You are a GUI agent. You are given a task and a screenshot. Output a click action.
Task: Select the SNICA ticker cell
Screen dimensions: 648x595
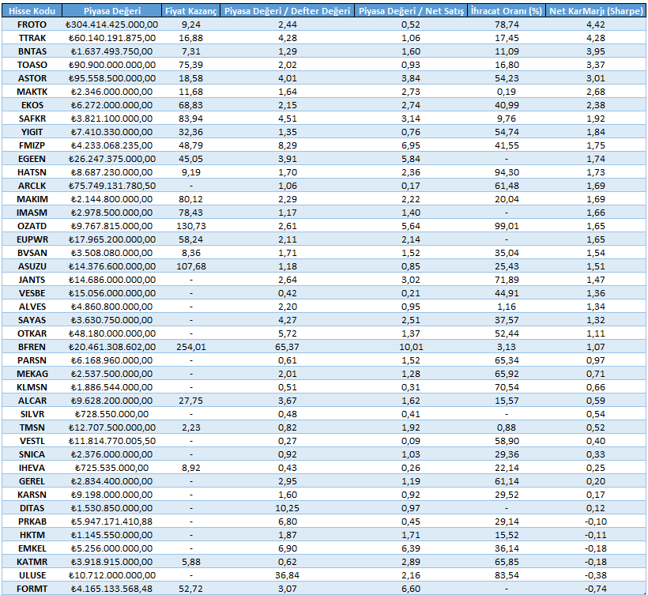coord(32,454)
